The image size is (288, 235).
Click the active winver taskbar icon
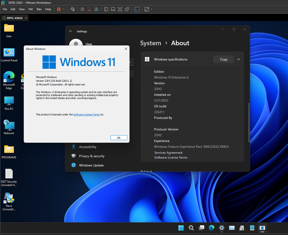tap(262, 228)
